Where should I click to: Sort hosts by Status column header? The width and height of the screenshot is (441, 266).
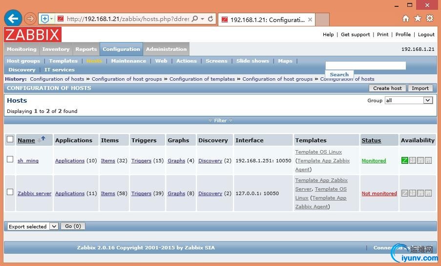point(371,140)
